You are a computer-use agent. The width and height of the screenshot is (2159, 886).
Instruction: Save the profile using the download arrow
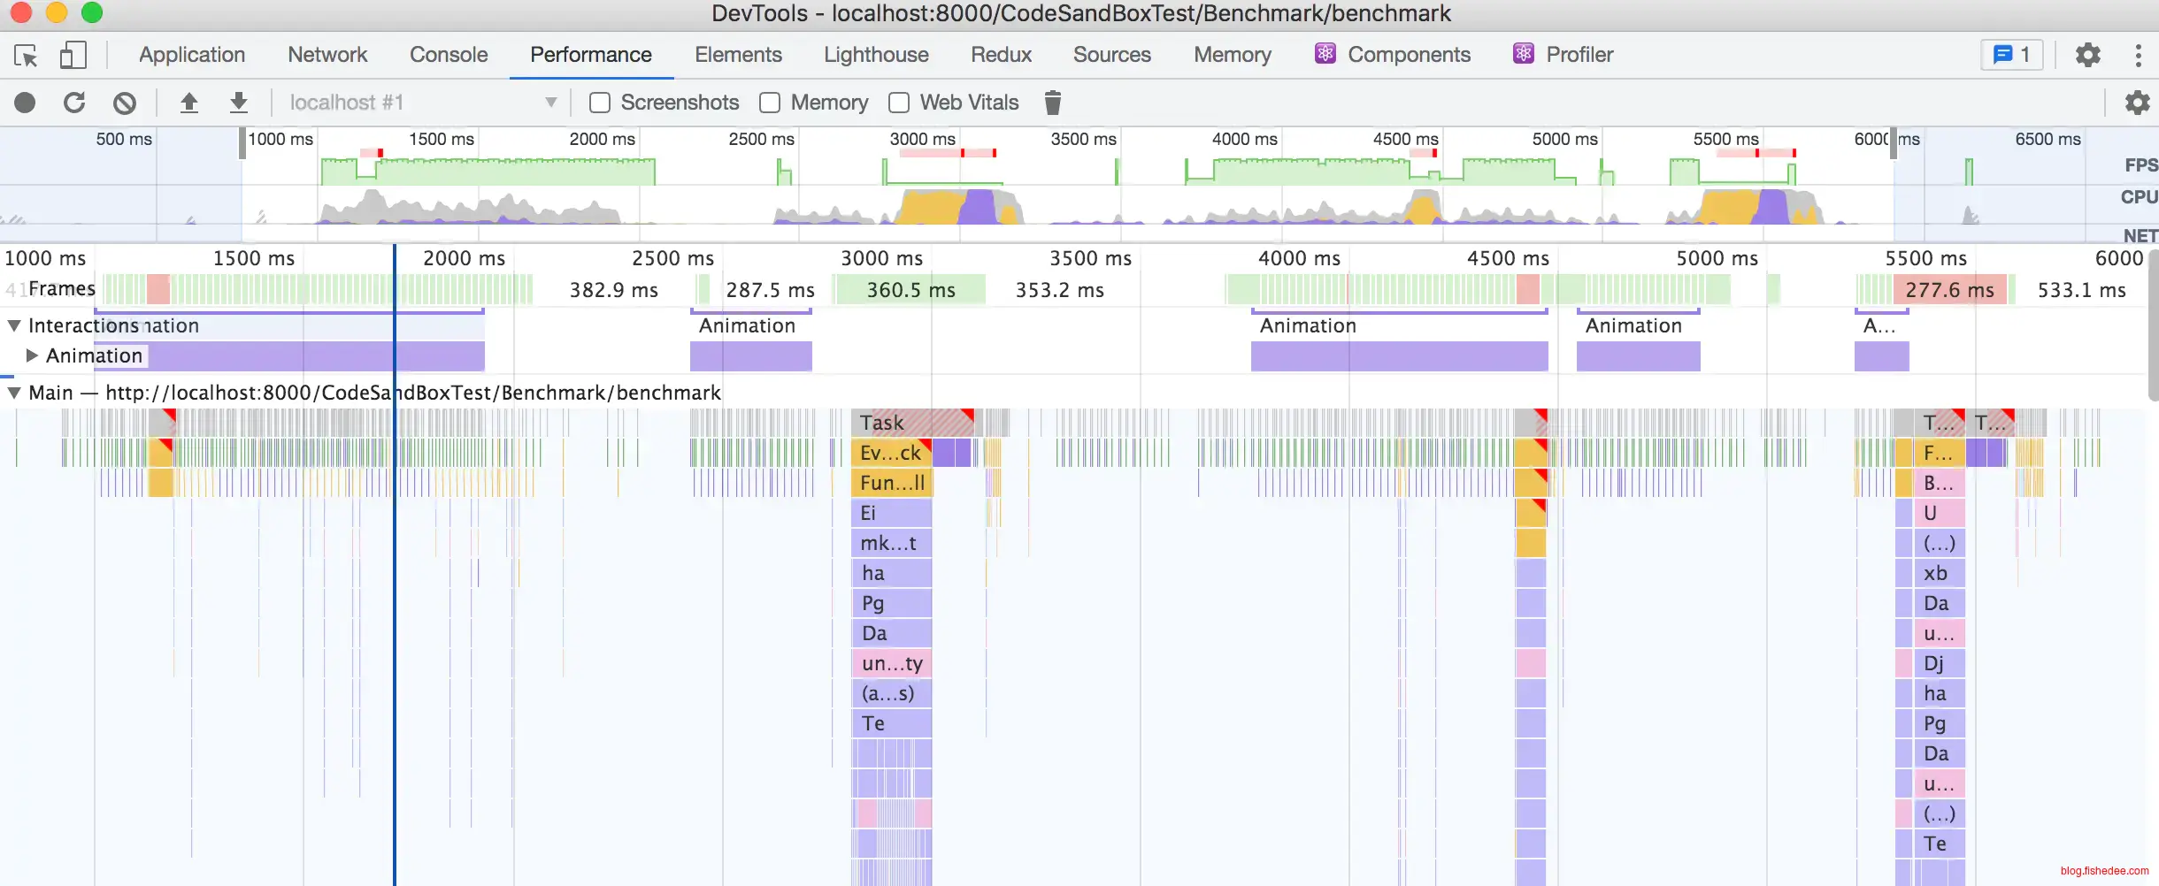coord(238,103)
